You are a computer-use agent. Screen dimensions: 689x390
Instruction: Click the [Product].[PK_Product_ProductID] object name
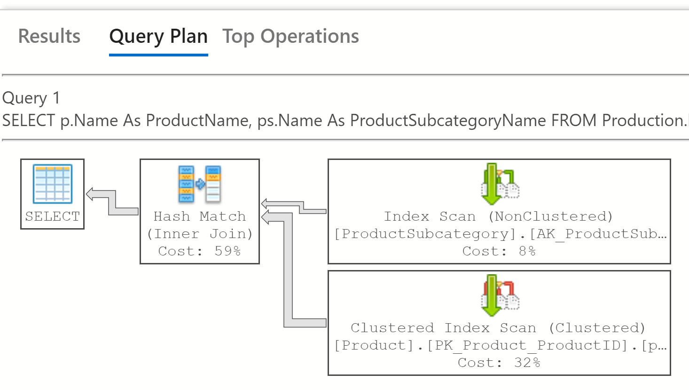500,345
